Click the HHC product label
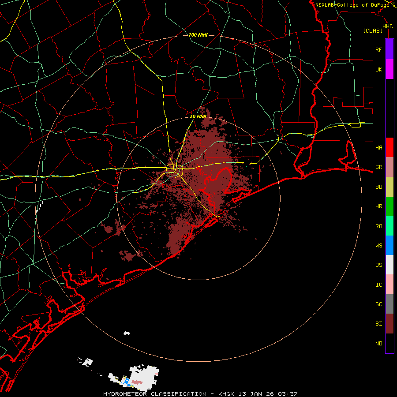 click(387, 26)
